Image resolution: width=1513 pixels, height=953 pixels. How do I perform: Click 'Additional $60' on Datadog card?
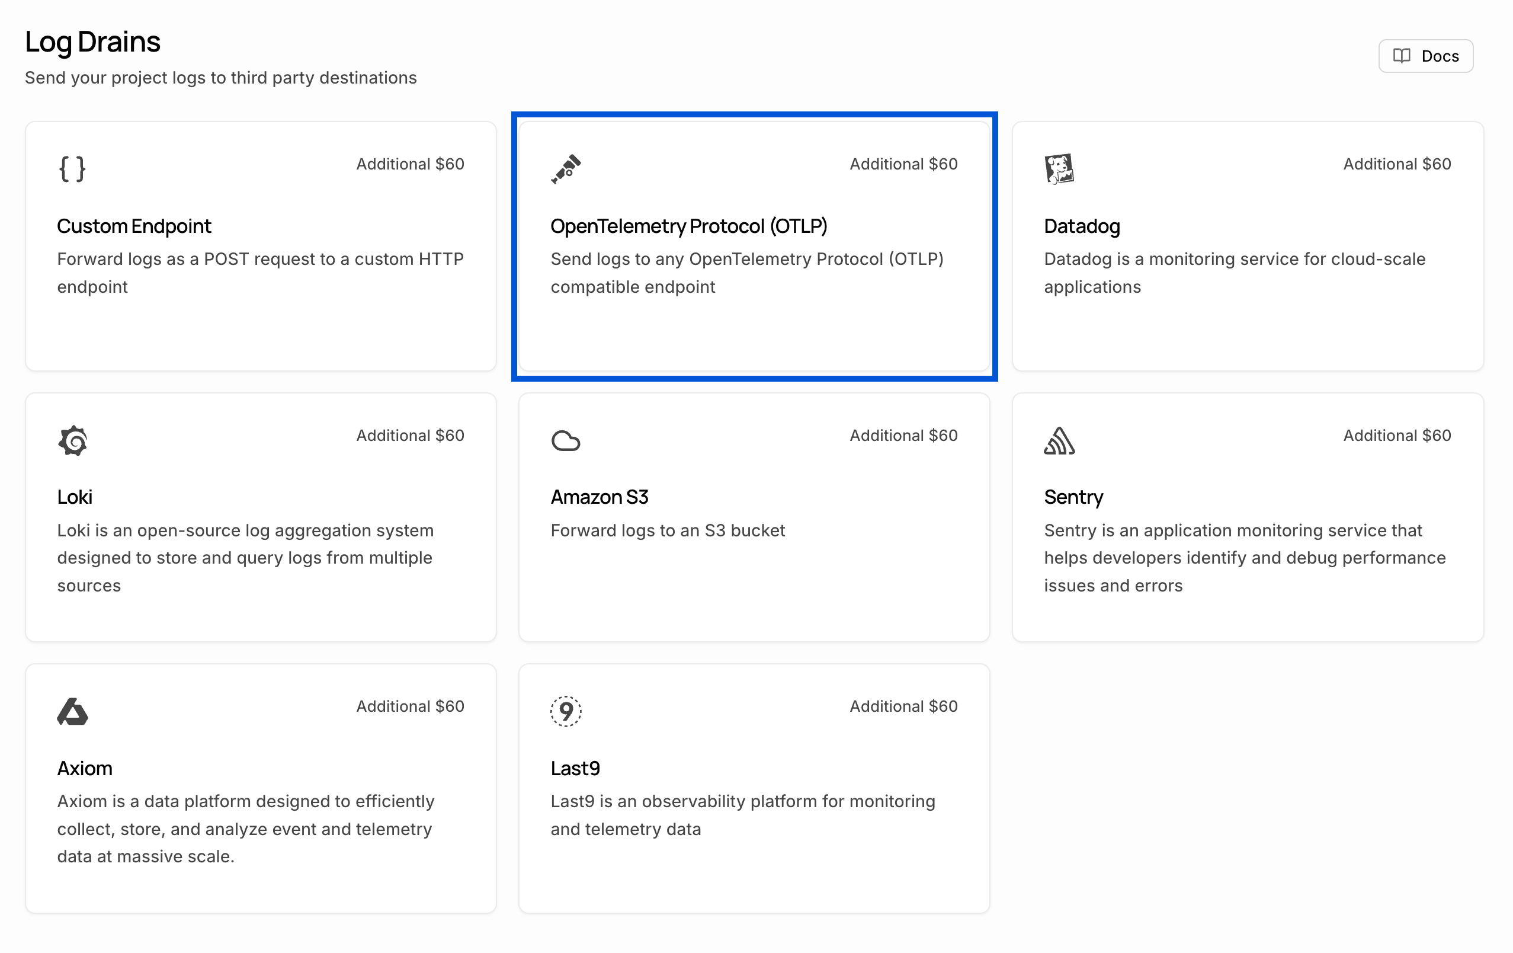click(x=1397, y=164)
